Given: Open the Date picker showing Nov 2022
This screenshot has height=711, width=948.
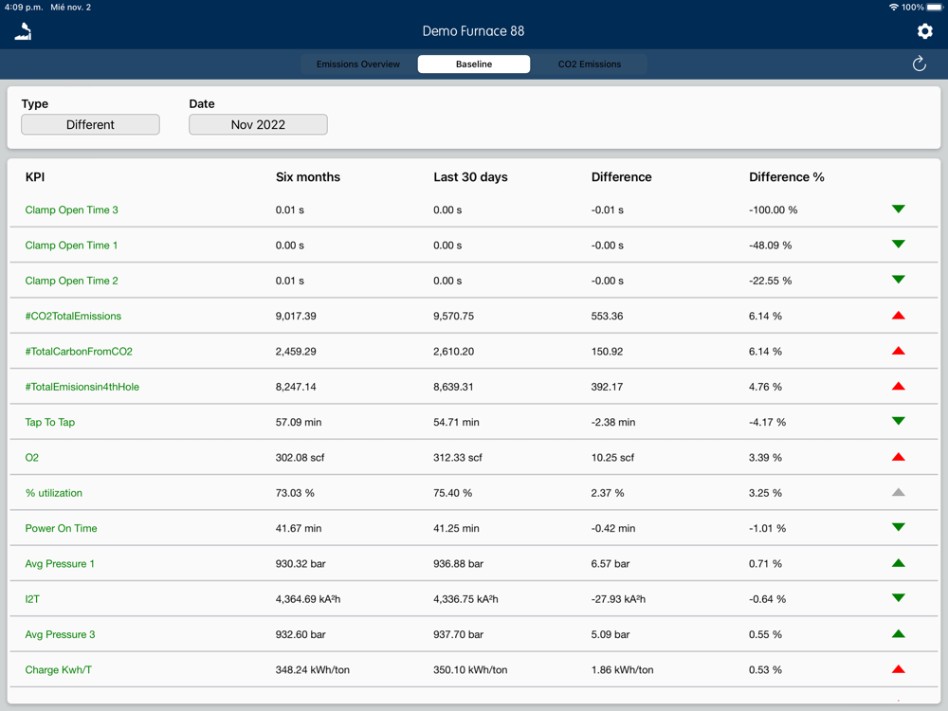Looking at the screenshot, I should coord(258,124).
